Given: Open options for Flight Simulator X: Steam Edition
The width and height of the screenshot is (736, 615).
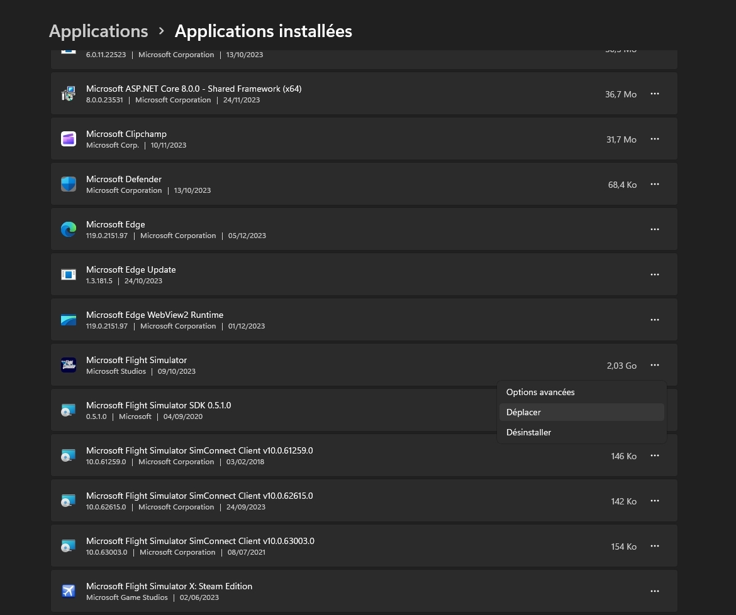Looking at the screenshot, I should 655,591.
